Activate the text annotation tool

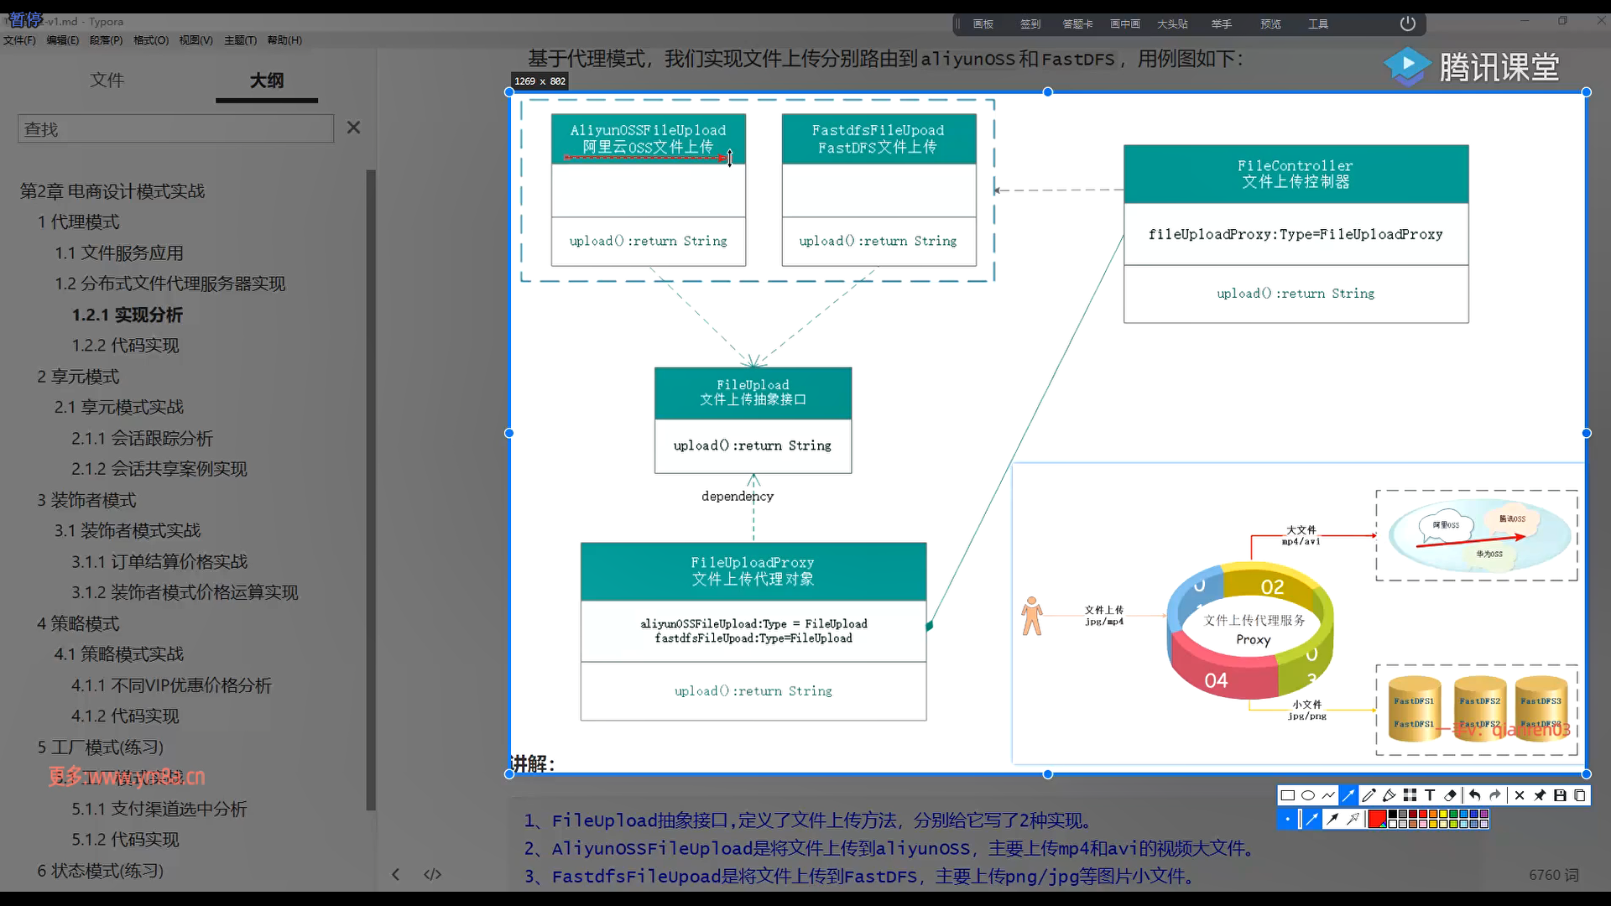click(1430, 795)
